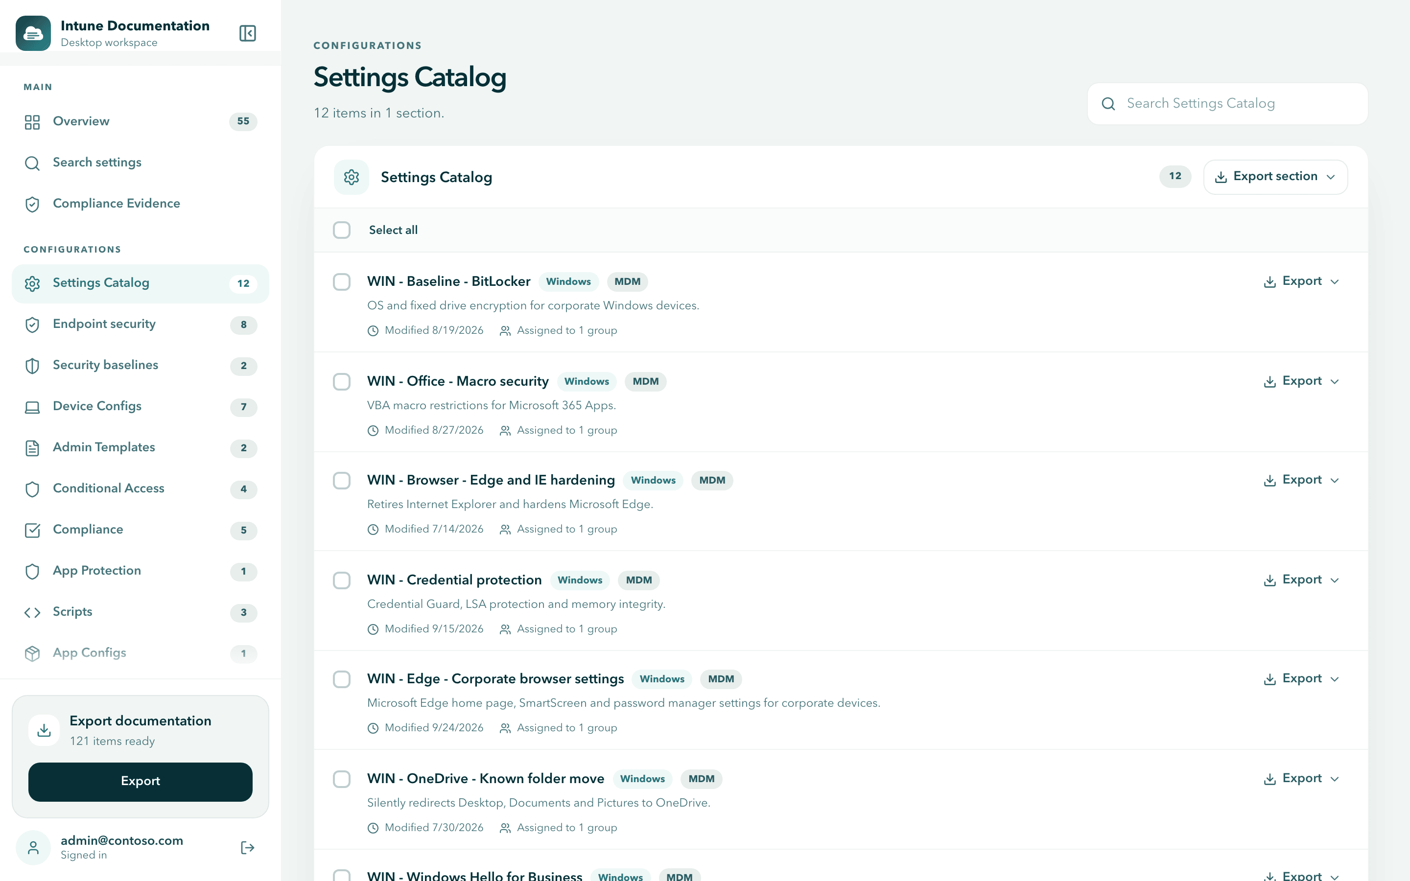
Task: Select the WIN - Baseline - BitLocker checkbox
Action: 341,281
